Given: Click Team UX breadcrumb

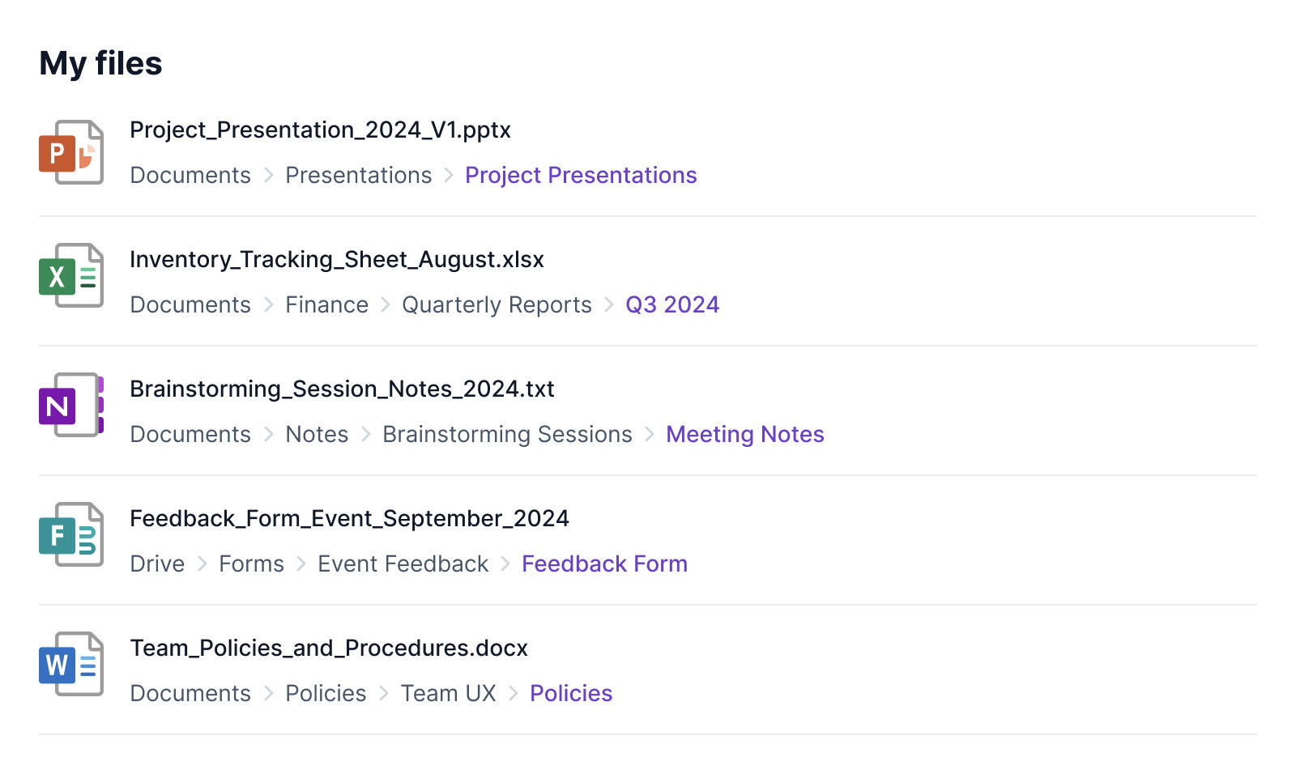Looking at the screenshot, I should click(x=448, y=694).
